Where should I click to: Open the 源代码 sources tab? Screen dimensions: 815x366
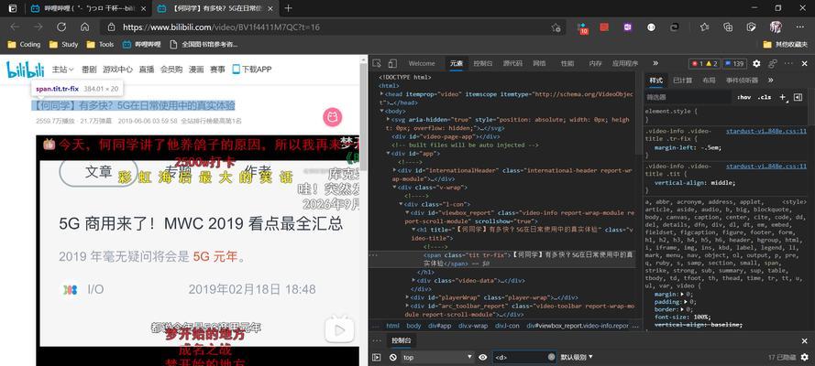(x=512, y=63)
